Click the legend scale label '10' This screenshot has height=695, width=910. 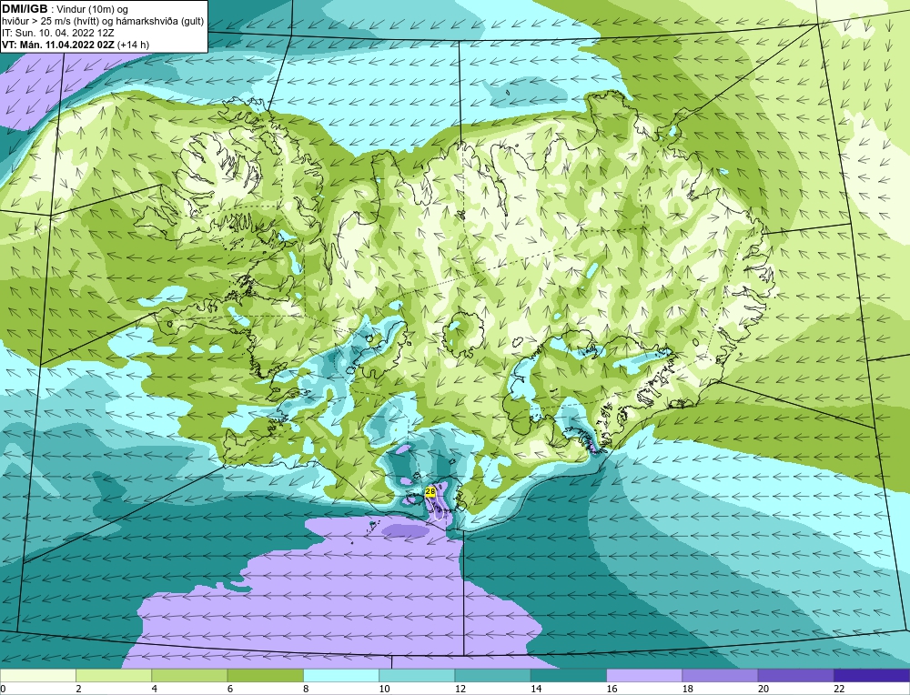point(384,689)
